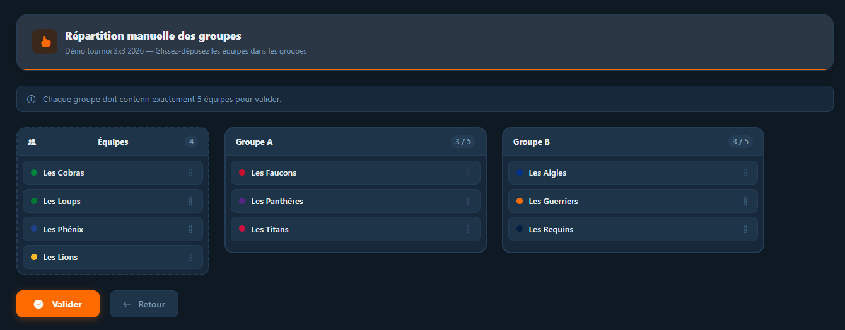This screenshot has width=845, height=330.
Task: Click the drag handle on Les Loups
Action: (190, 201)
